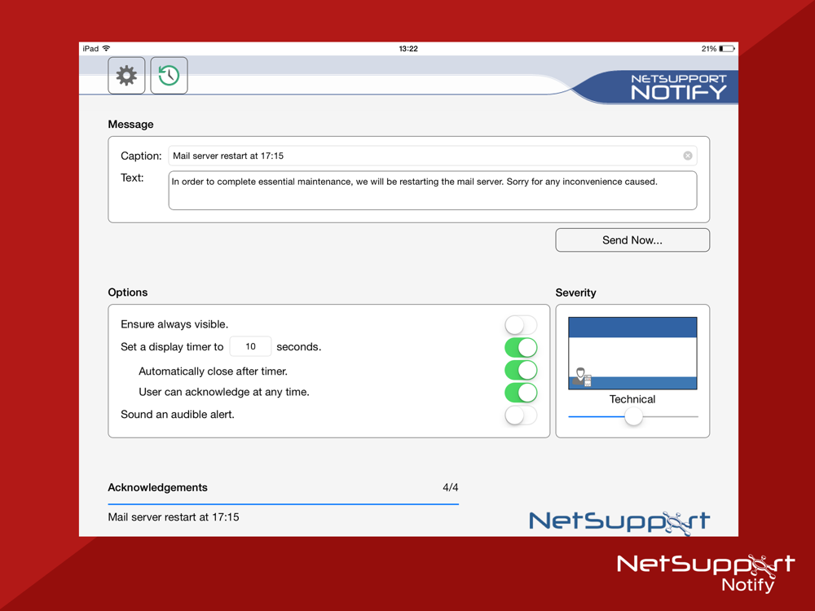
Task: Toggle Automatically close after timer switch
Action: [x=521, y=371]
